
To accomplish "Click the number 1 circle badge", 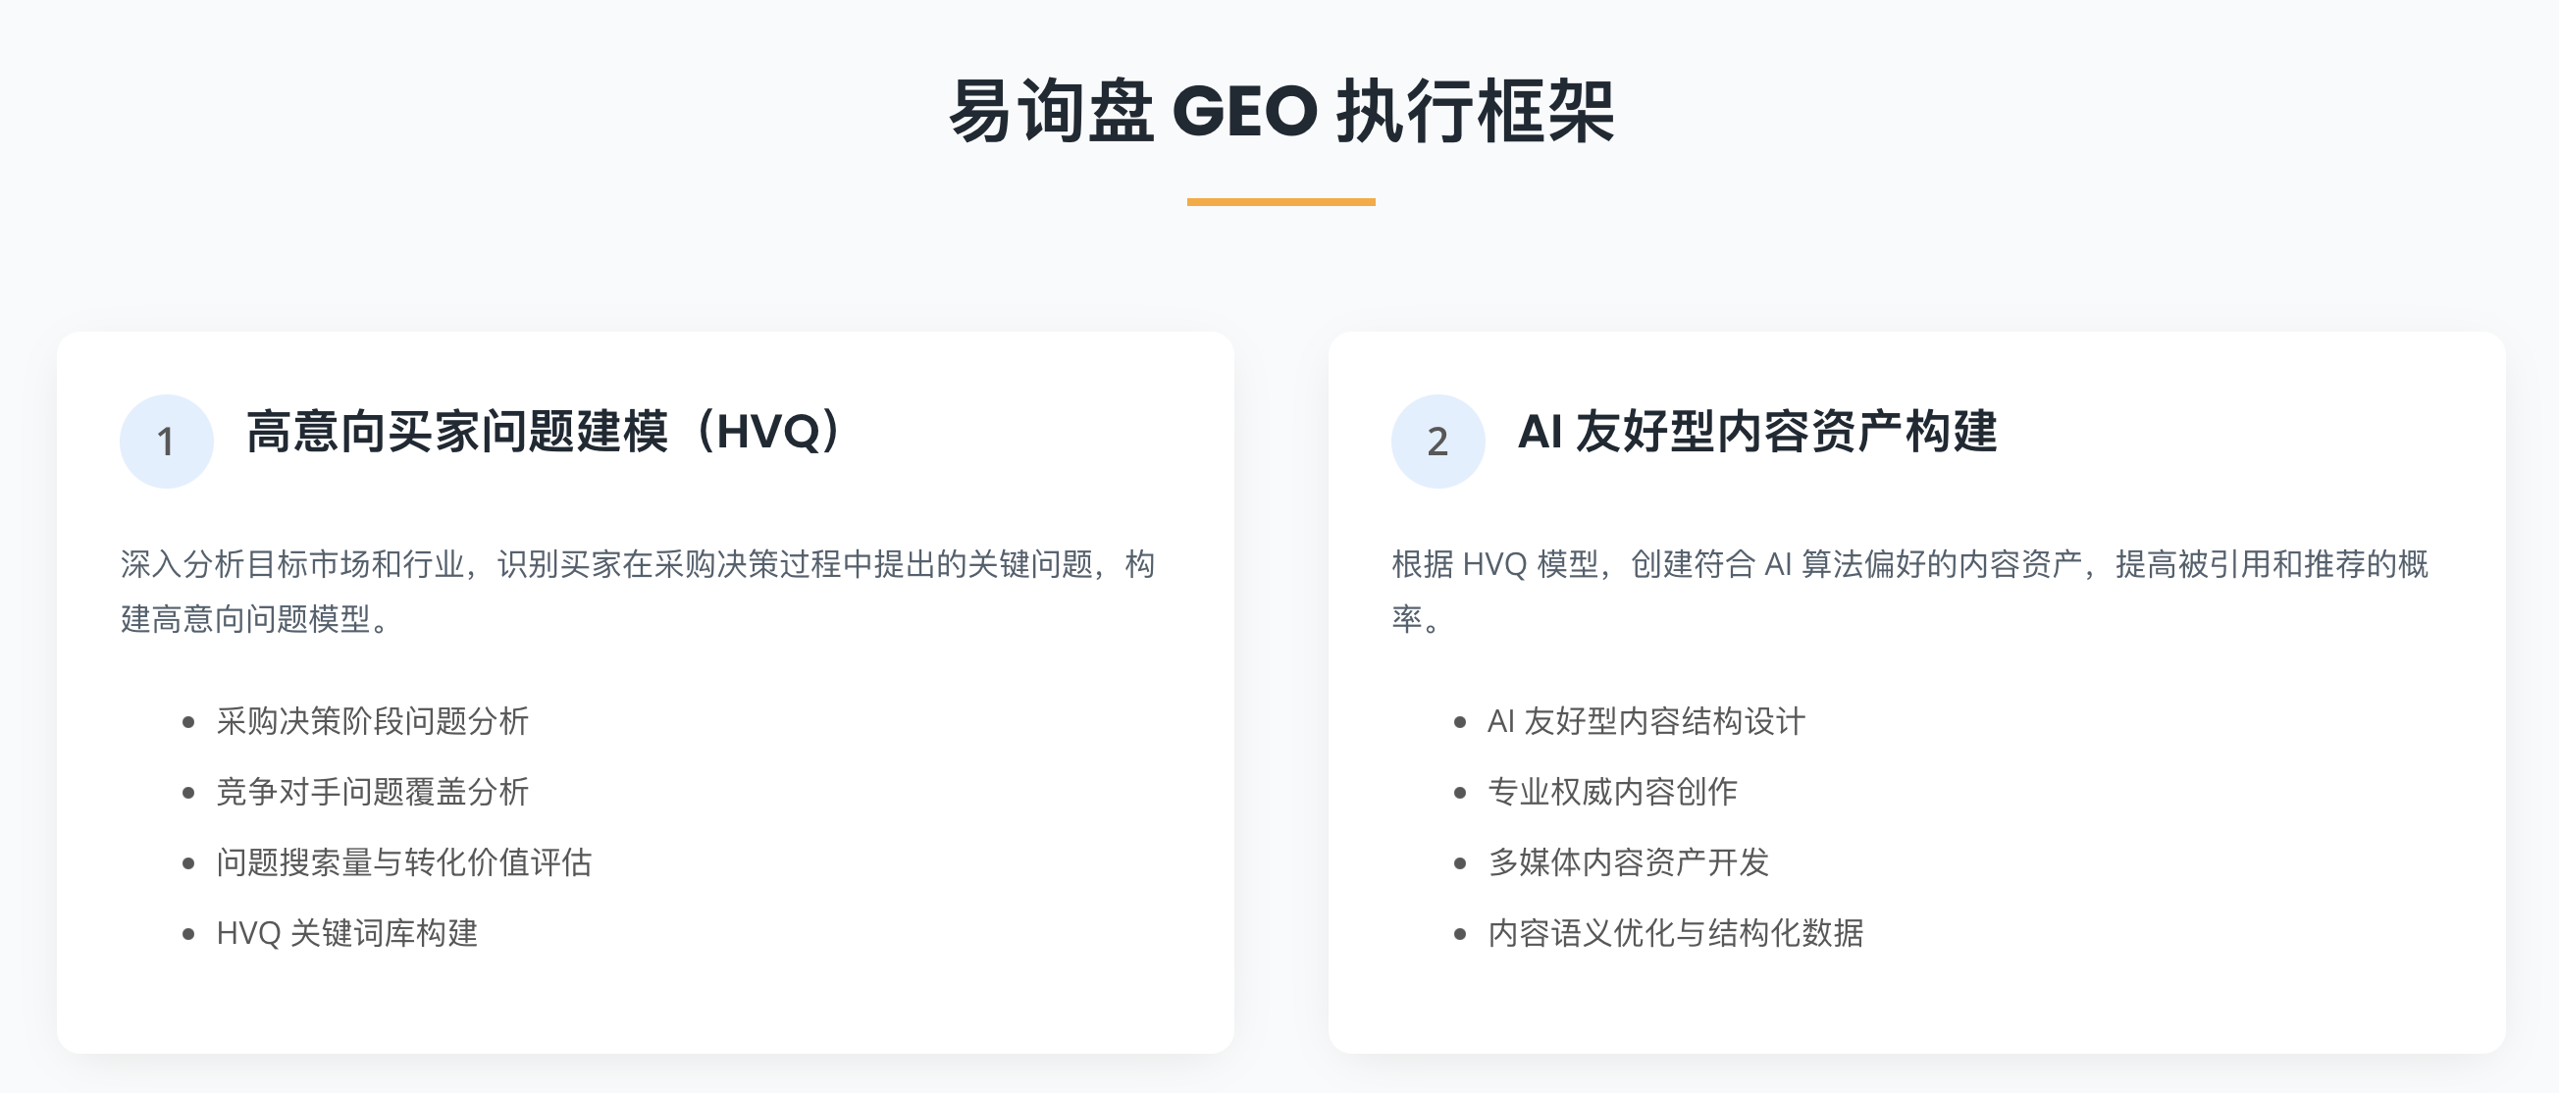I will tap(166, 442).
